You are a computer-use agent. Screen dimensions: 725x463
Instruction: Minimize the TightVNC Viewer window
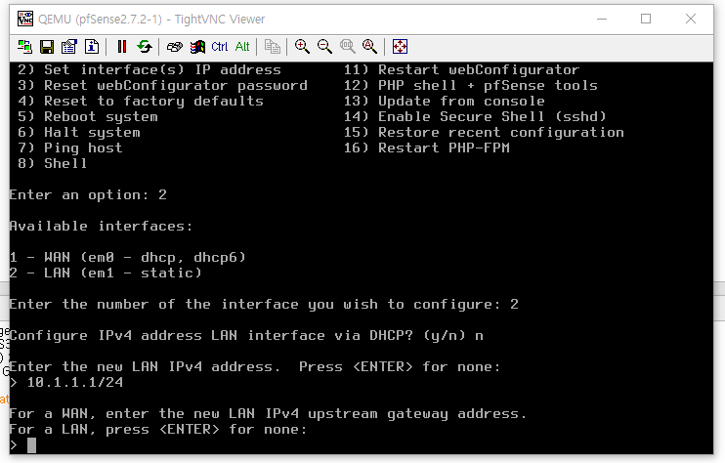[602, 19]
